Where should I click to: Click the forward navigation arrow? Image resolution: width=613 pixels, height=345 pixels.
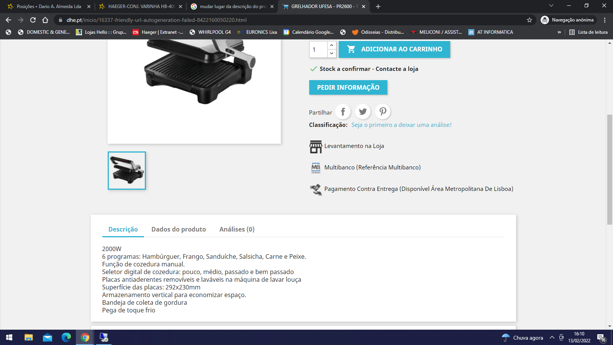tap(21, 20)
